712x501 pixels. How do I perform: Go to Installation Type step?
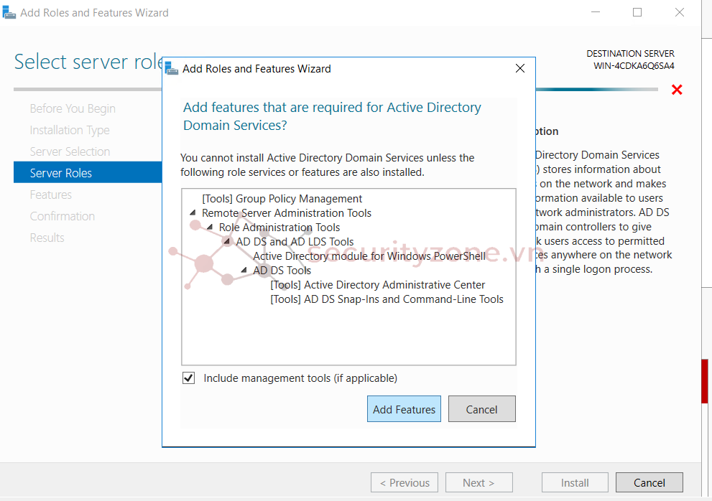pyautogui.click(x=70, y=130)
